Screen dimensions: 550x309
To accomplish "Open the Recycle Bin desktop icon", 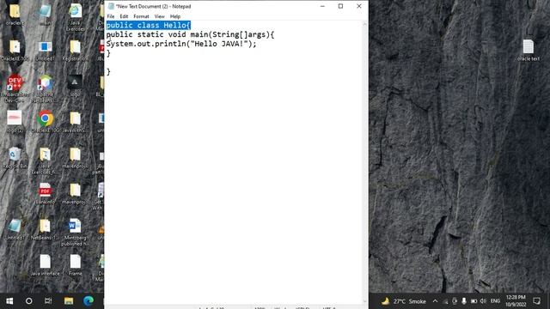I will pos(15,158).
